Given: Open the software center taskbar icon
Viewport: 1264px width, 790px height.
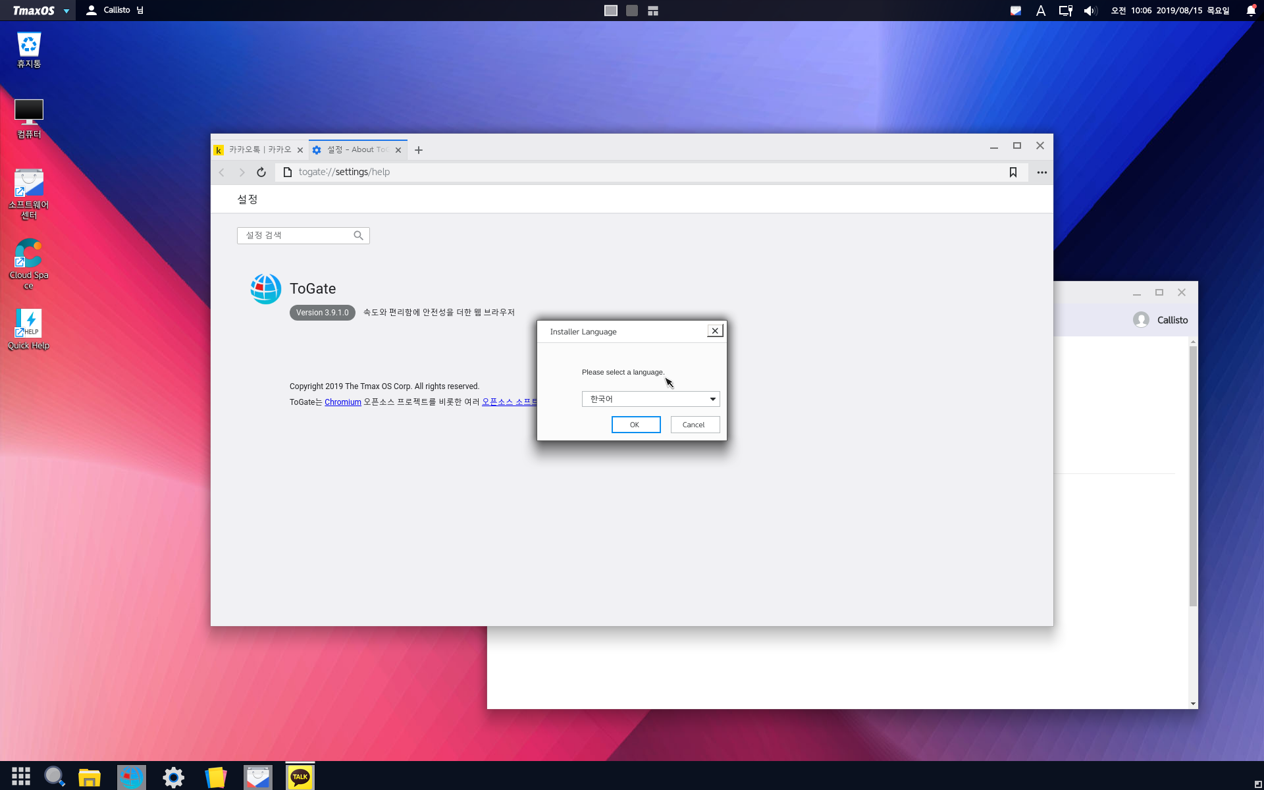Looking at the screenshot, I should [x=257, y=777].
